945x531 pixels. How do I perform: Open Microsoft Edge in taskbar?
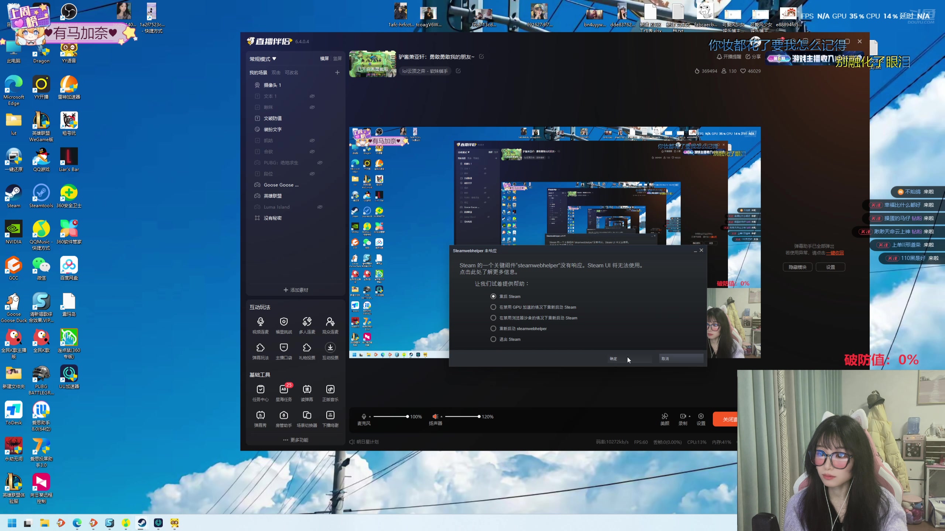point(77,523)
